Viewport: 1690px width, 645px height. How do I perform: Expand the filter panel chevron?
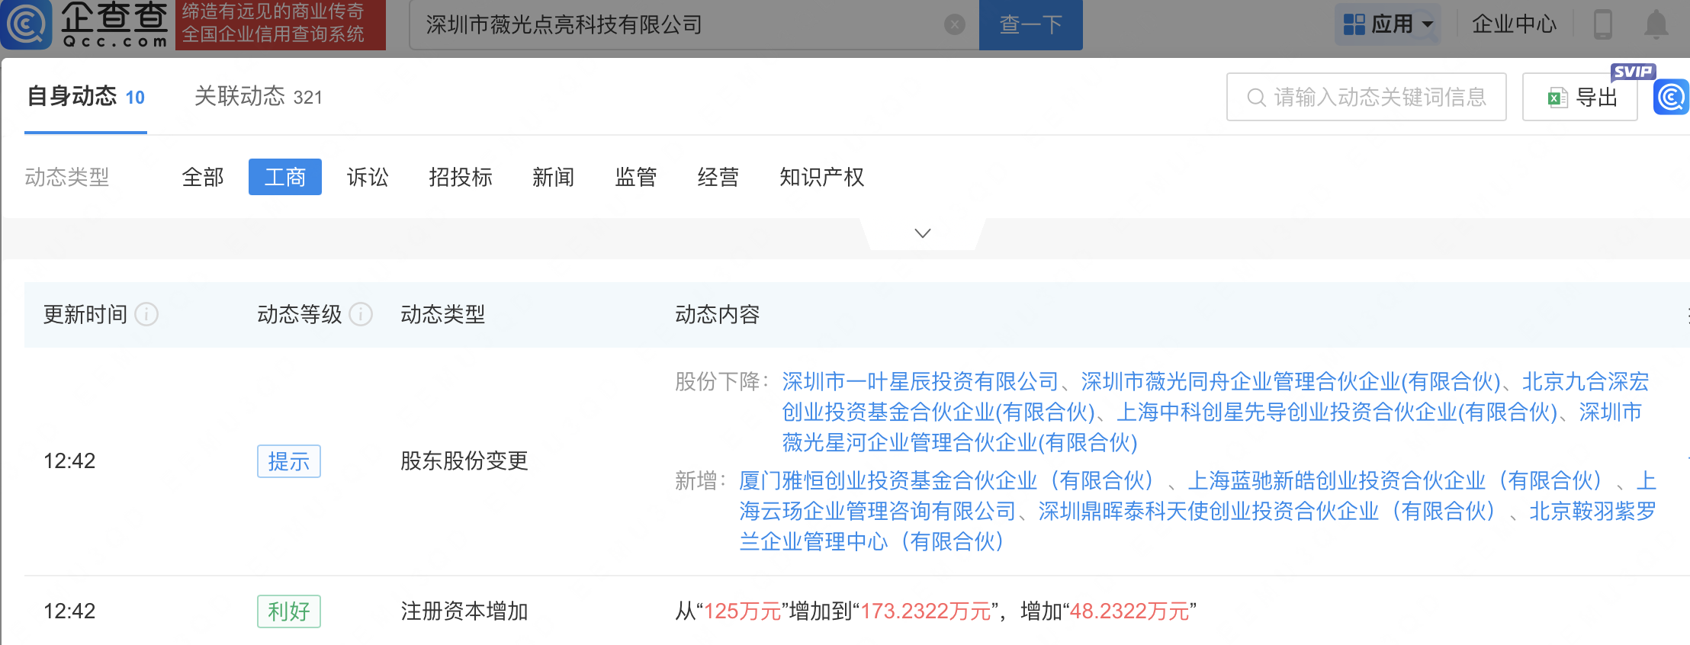point(923,233)
